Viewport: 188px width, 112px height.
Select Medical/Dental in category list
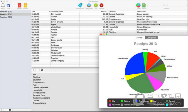[39, 93]
